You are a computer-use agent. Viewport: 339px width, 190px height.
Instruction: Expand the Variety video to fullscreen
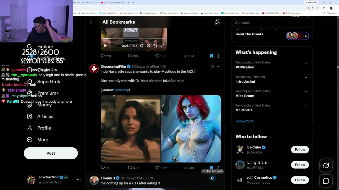coord(162,46)
